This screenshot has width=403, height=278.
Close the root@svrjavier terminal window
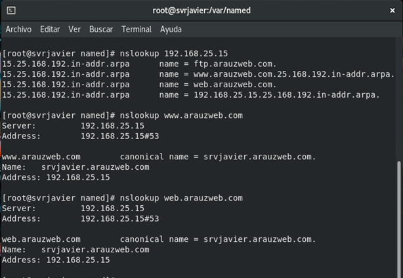pyautogui.click(x=392, y=10)
